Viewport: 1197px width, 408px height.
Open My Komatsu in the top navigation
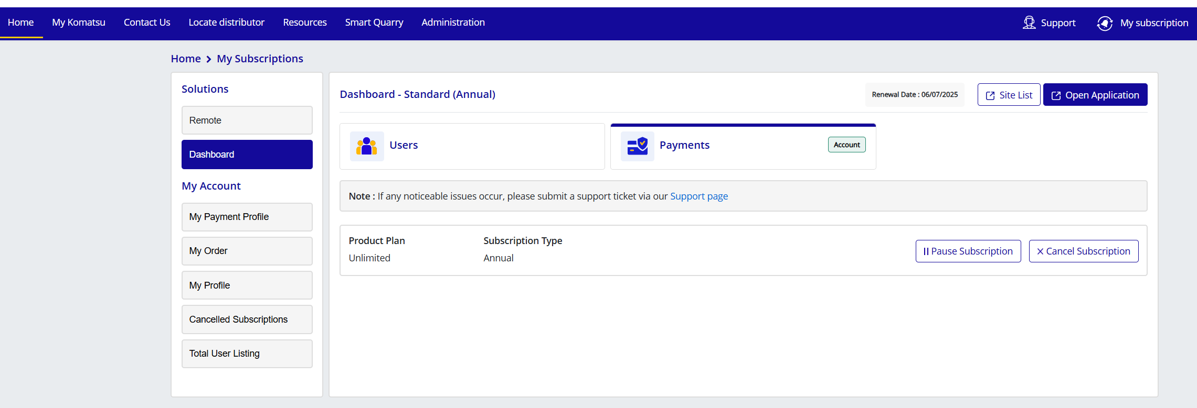tap(79, 23)
